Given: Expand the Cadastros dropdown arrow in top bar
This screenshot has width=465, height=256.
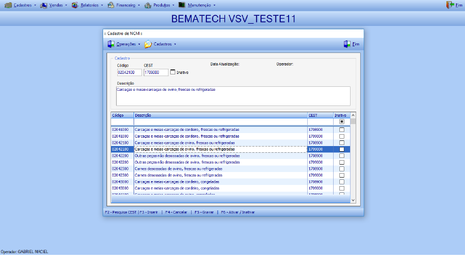Looking at the screenshot, I should 35,5.
